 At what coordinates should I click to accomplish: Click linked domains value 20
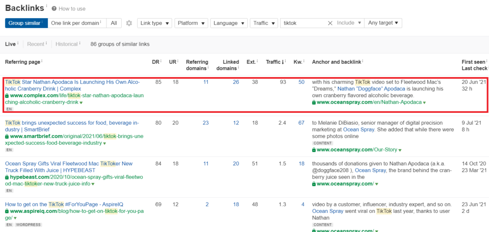(x=236, y=163)
